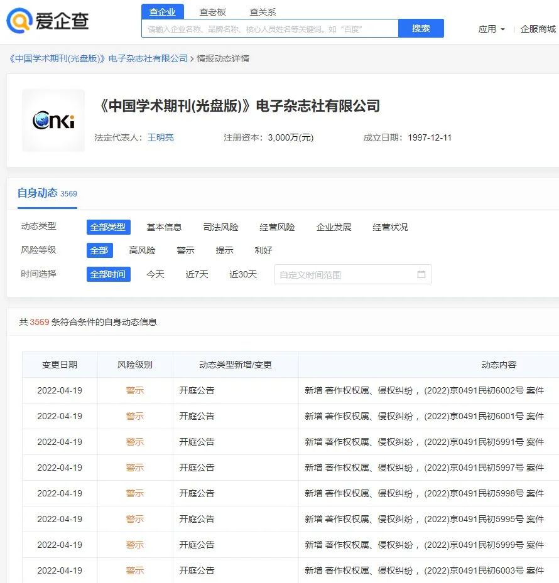Click the 搜索 search button
559x583 pixels.
tap(421, 28)
